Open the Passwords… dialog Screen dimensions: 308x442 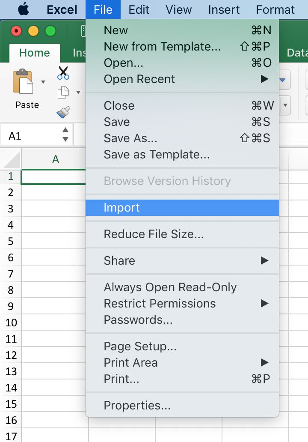(x=182, y=320)
